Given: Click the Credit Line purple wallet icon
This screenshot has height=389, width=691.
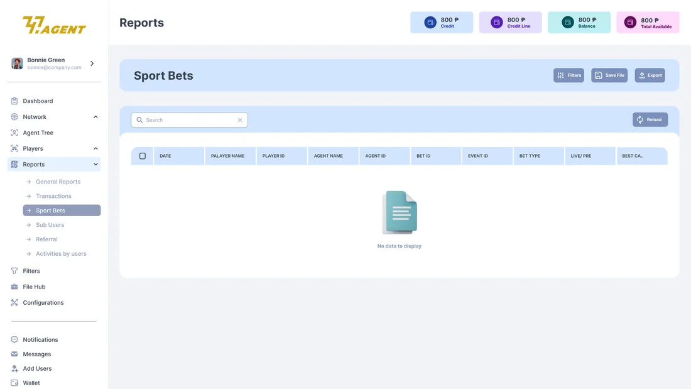Looking at the screenshot, I should tap(497, 23).
